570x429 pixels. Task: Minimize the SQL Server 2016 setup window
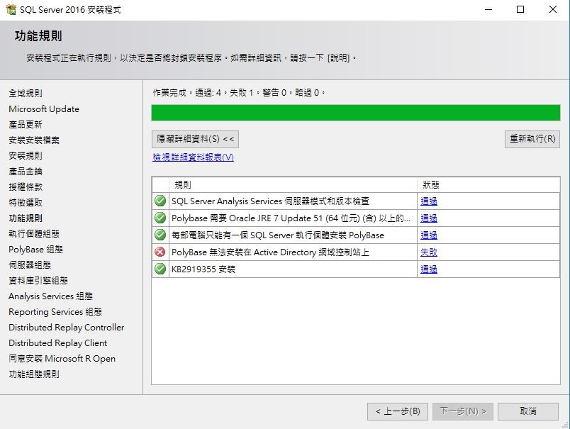point(488,9)
